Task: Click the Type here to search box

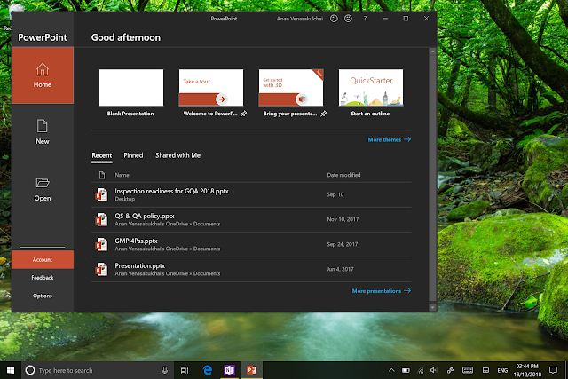Action: pos(97,370)
